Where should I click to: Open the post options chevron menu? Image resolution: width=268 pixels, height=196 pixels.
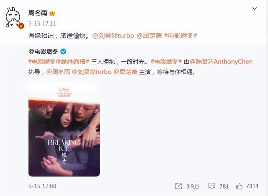(255, 8)
